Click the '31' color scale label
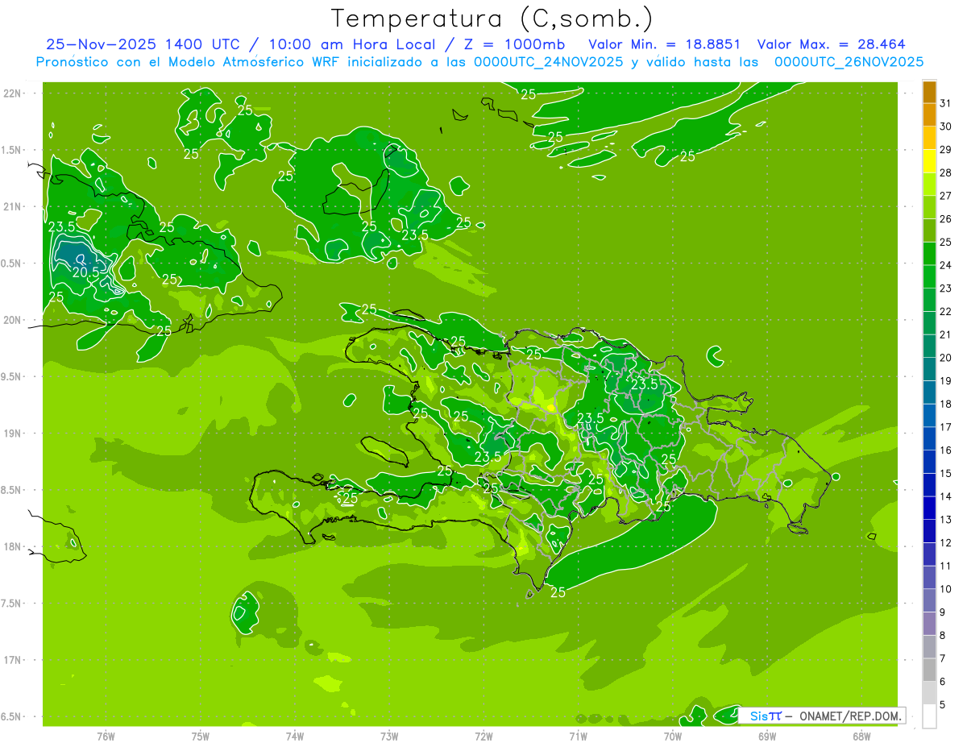 pyautogui.click(x=946, y=103)
